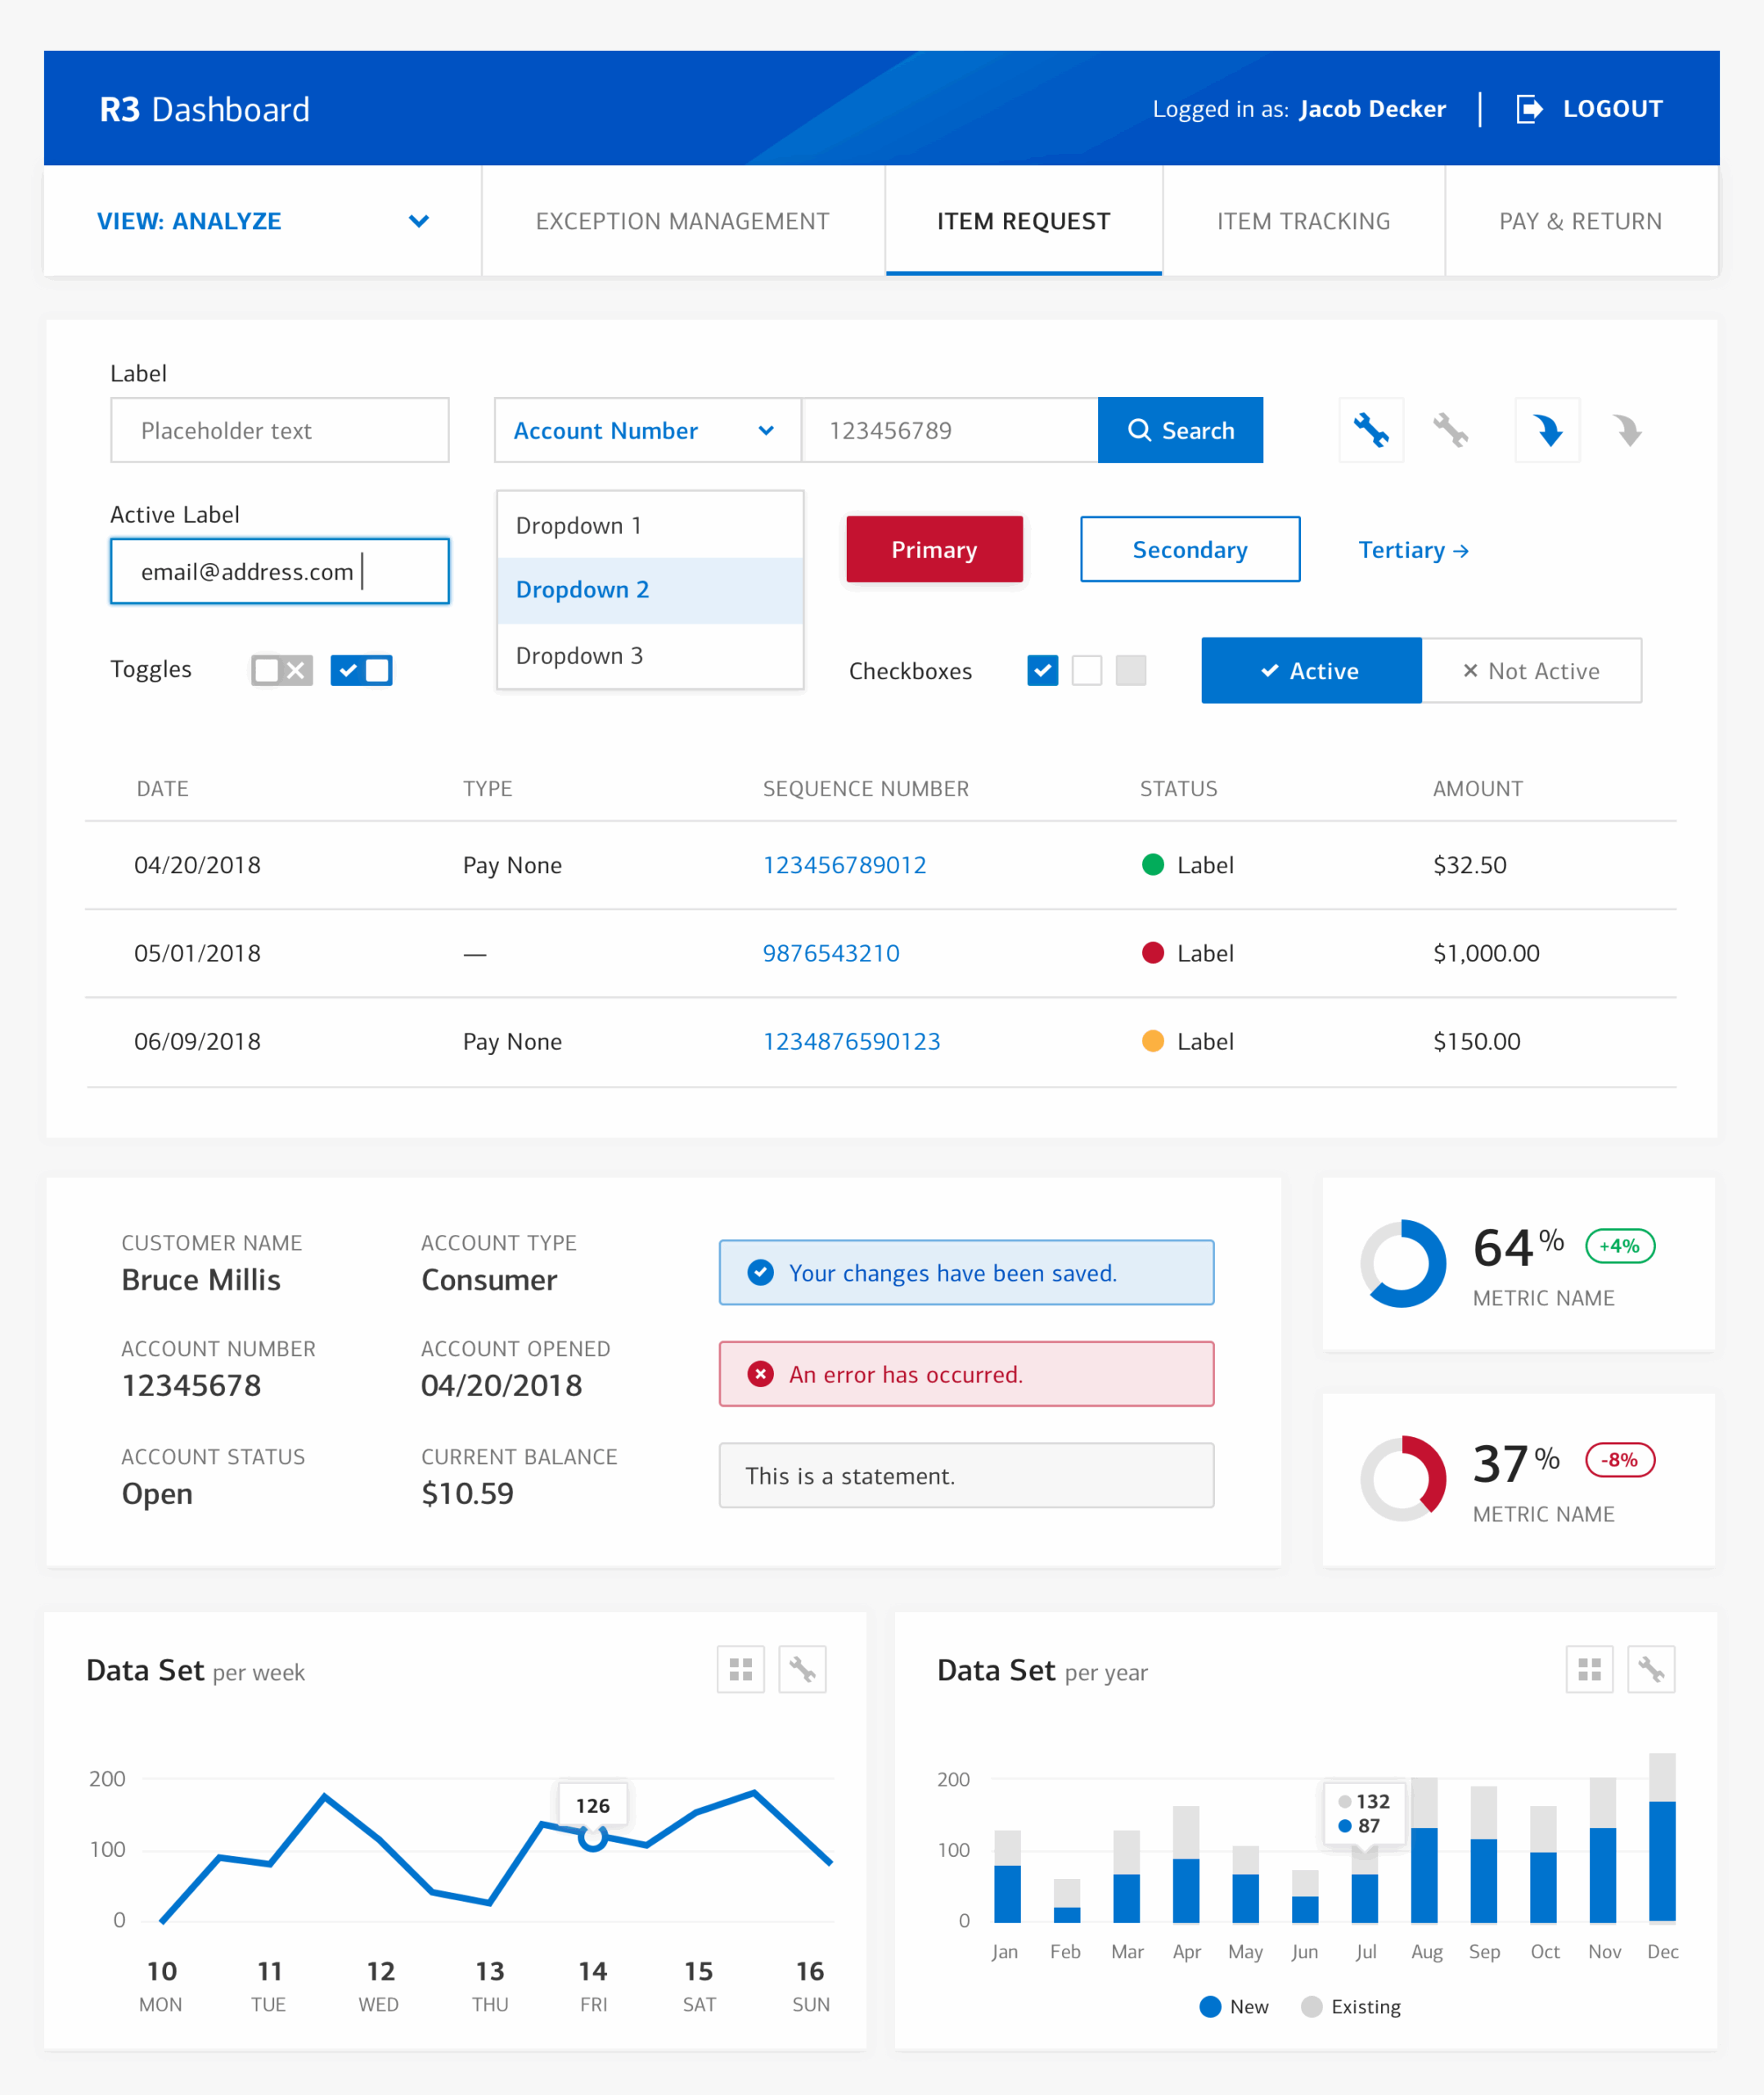Turn on the gray off toggle
Viewport: 1764px width, 2095px height.
pyautogui.click(x=282, y=670)
